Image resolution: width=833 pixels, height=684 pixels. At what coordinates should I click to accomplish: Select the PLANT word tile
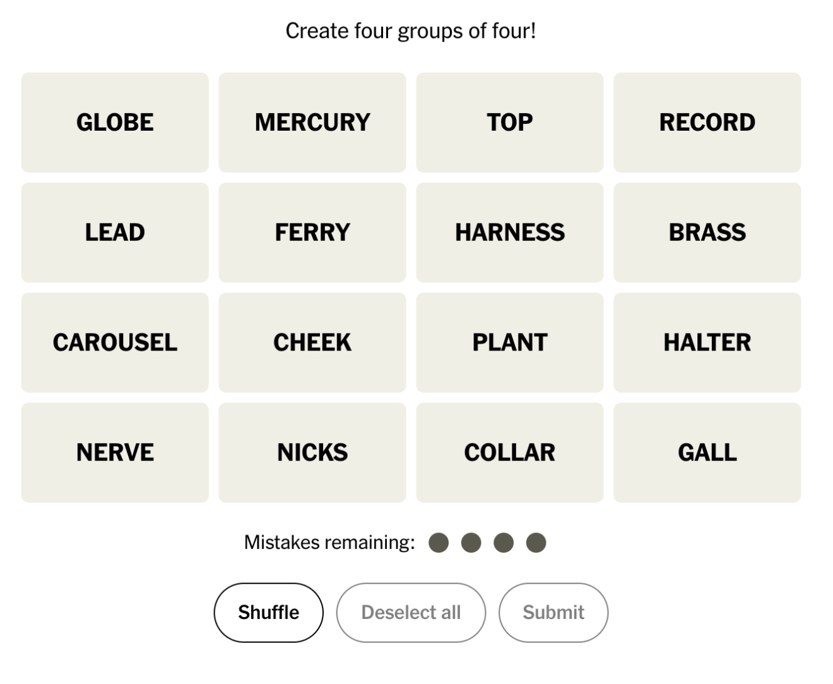click(x=509, y=342)
